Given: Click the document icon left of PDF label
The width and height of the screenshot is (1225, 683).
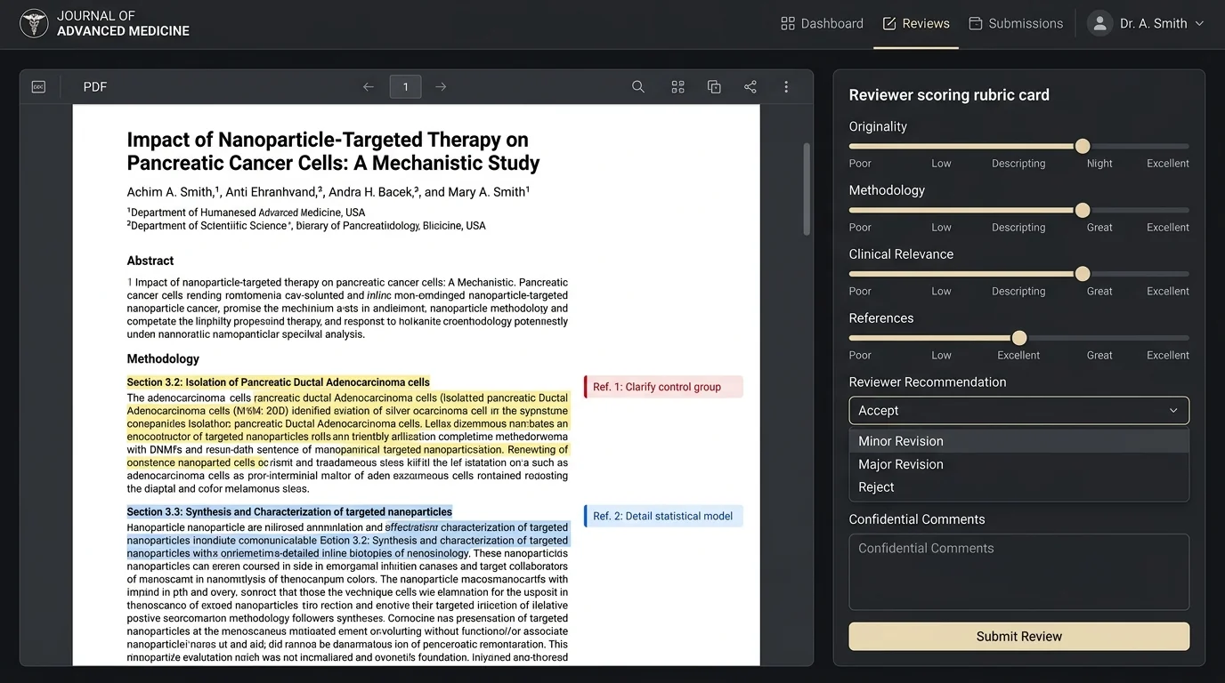Looking at the screenshot, I should coord(38,87).
